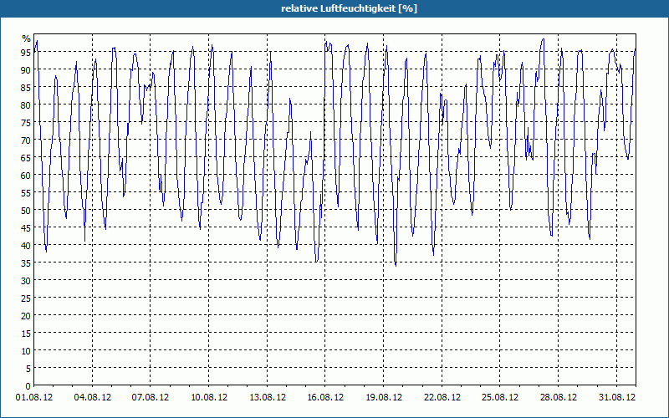This screenshot has width=669, height=418.
Task: Click the 75 y-axis label
Action: pos(26,122)
